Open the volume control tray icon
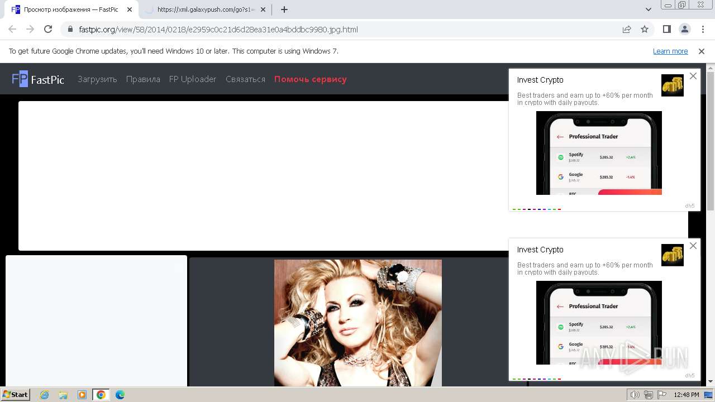715x402 pixels. pos(635,395)
